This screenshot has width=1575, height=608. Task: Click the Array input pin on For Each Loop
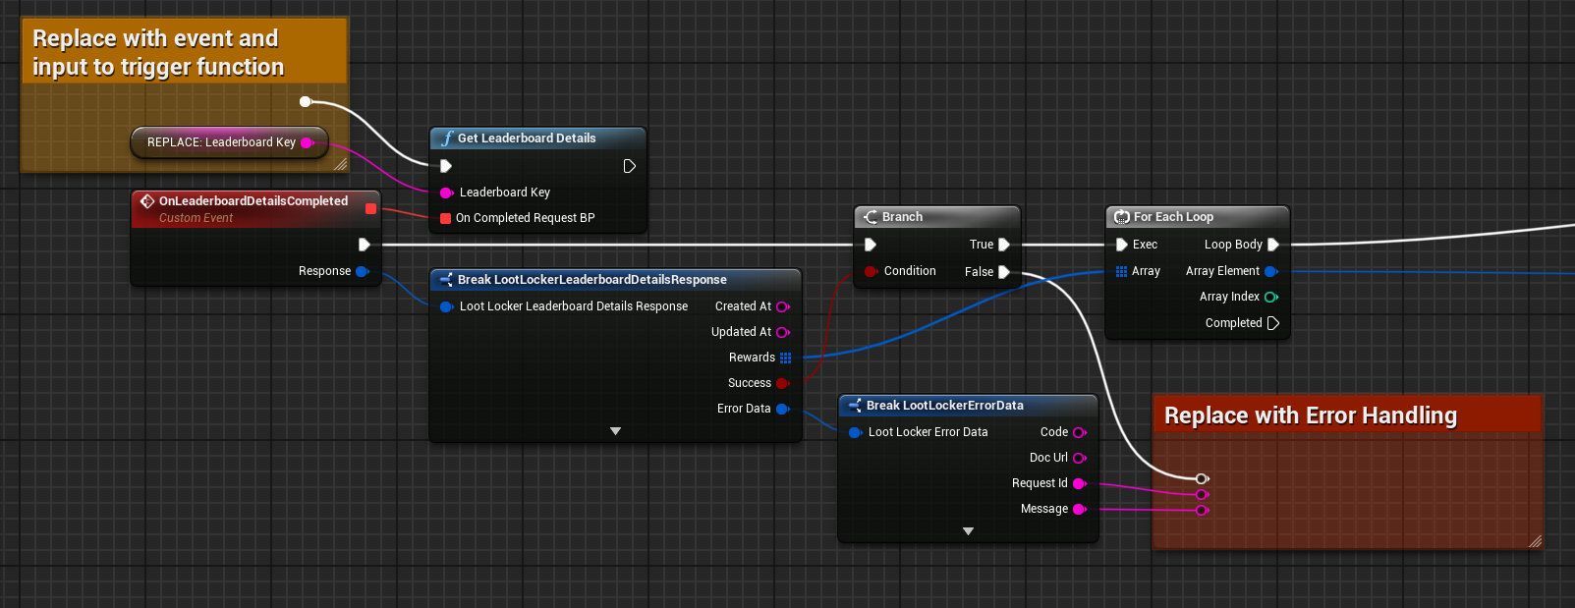[x=1121, y=271]
